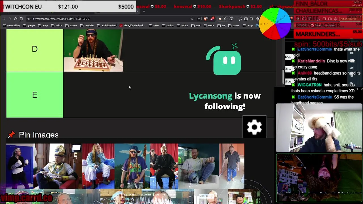
Task: Open the extensions puzzle-piece icon
Action: pos(225,19)
